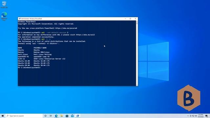Open the Action Center notifications icon

point(206,116)
